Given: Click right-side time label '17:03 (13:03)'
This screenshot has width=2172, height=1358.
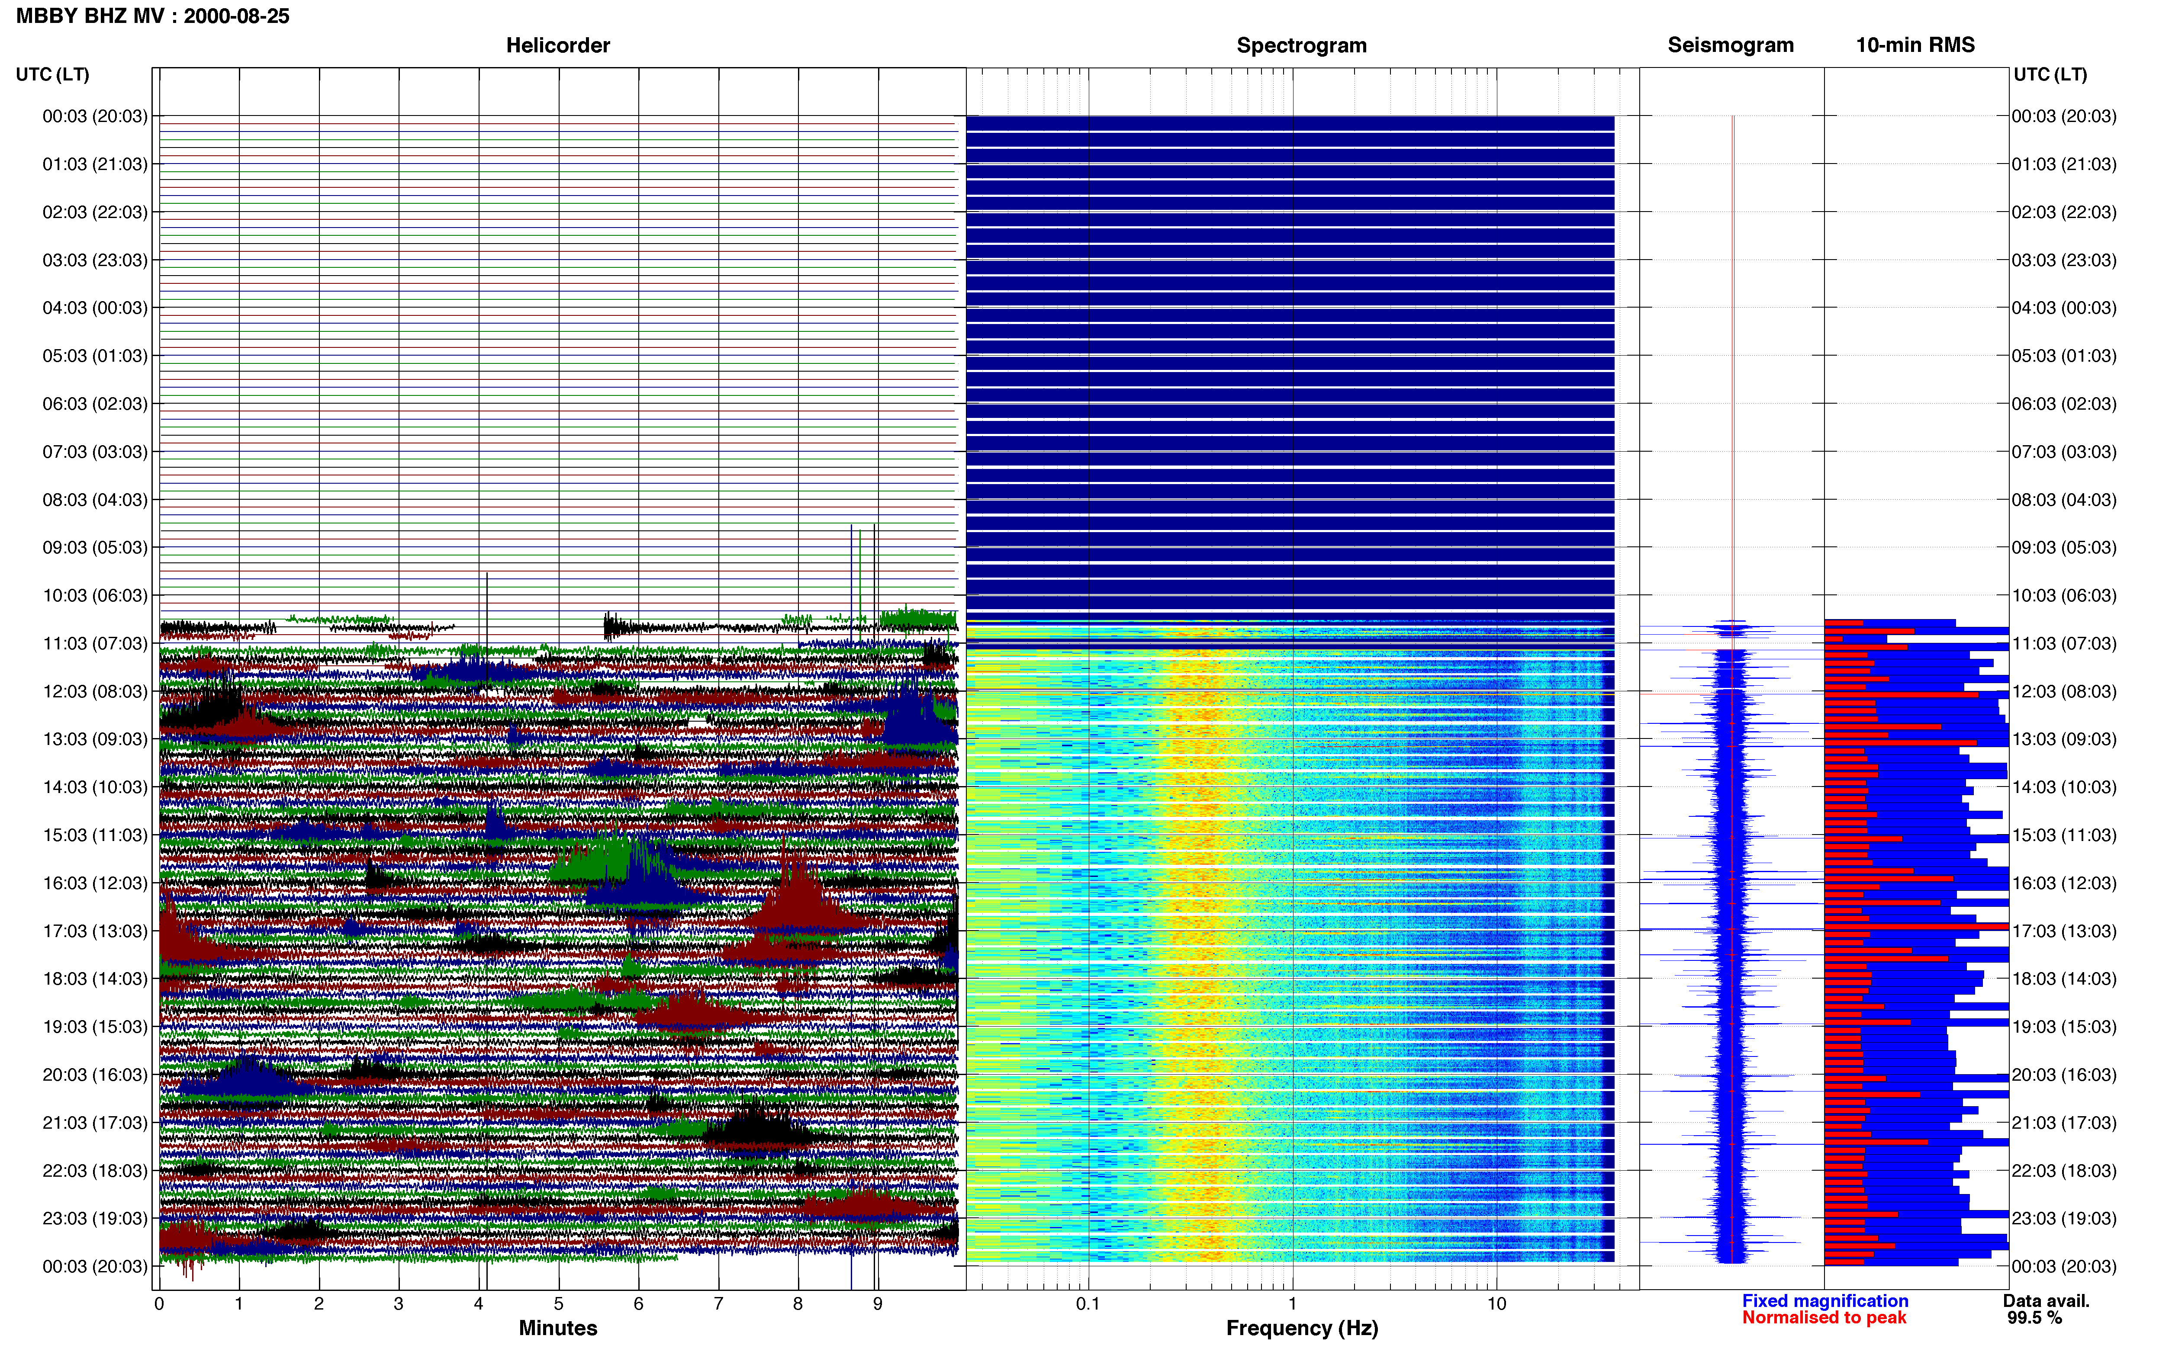Looking at the screenshot, I should point(2064,931).
